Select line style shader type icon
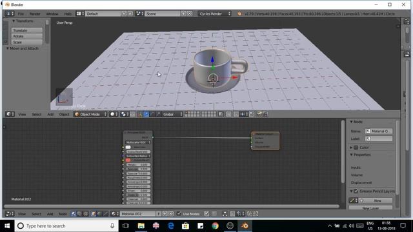Viewport: 413px width, 232px height. [x=105, y=214]
